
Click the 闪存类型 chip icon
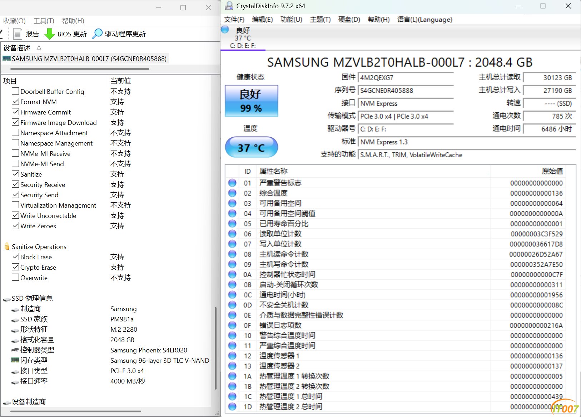tap(15, 360)
